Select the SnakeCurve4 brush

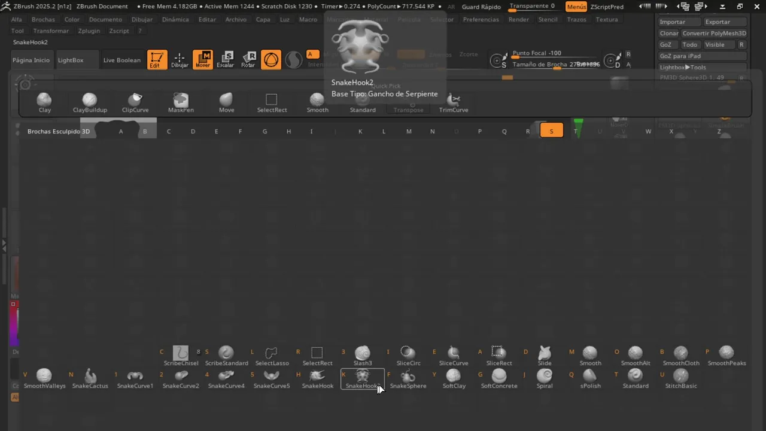click(226, 379)
